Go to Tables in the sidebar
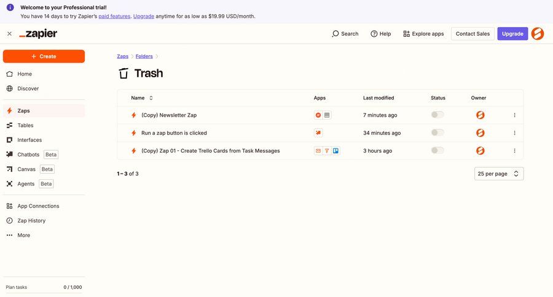 click(x=25, y=125)
